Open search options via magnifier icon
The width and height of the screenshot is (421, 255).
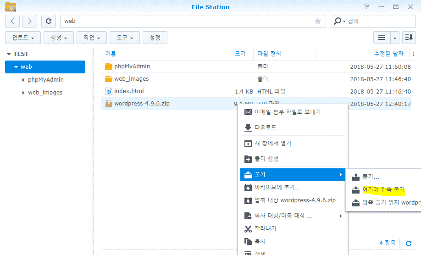[337, 21]
